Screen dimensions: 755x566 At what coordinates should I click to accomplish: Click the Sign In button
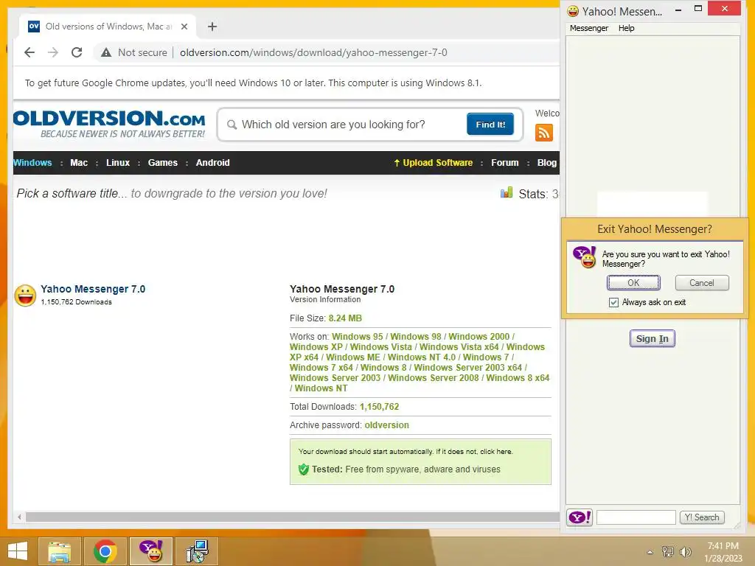(x=652, y=338)
